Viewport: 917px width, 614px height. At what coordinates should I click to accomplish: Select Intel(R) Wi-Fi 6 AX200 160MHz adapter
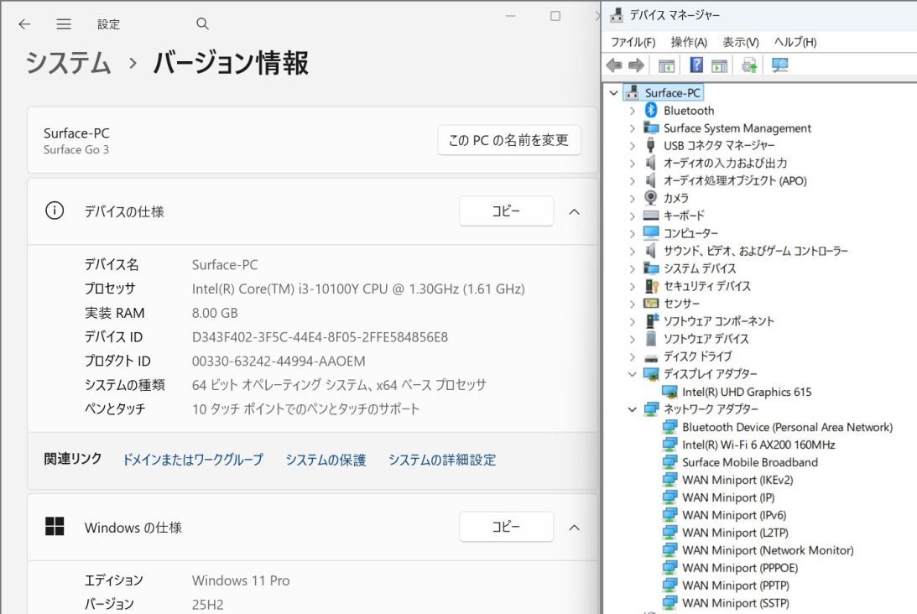point(752,445)
